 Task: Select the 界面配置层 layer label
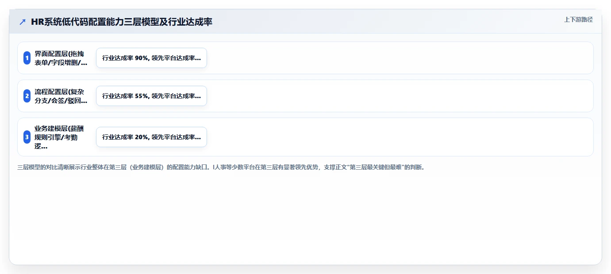coord(61,58)
